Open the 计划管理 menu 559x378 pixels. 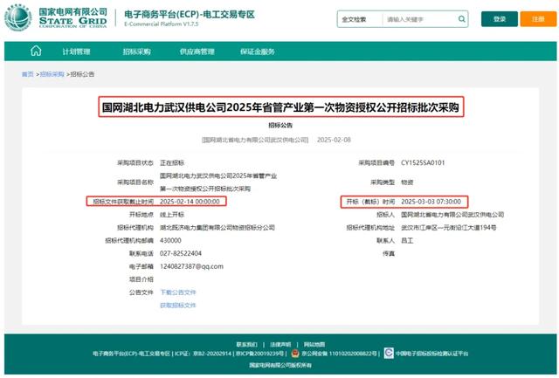point(76,52)
